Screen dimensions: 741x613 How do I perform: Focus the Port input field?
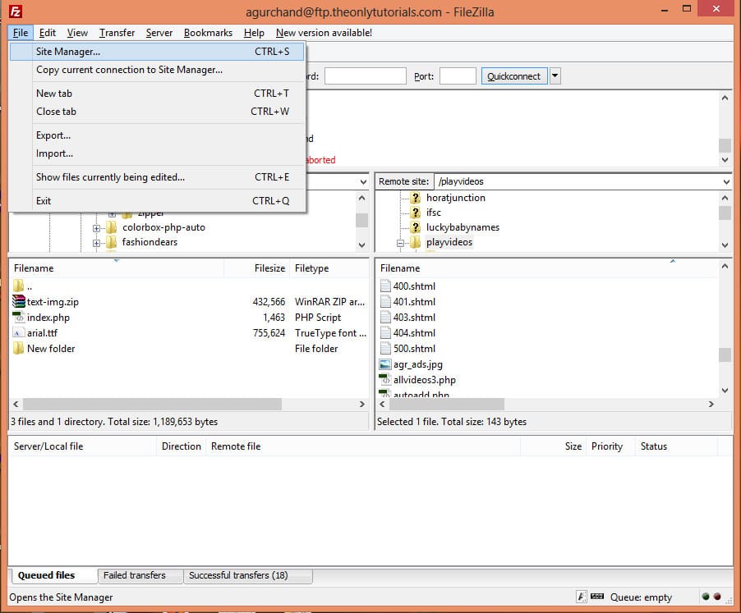click(458, 76)
